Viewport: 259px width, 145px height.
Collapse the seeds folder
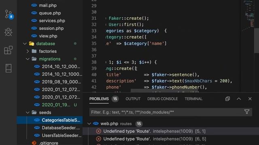tap(28, 112)
